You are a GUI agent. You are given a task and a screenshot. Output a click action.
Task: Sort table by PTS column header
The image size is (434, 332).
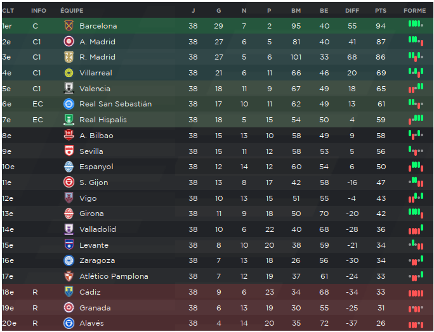click(380, 11)
